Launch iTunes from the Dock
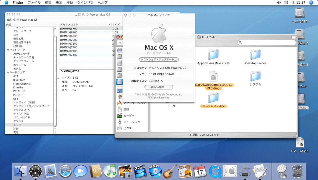The image size is (318, 180). [x=111, y=171]
